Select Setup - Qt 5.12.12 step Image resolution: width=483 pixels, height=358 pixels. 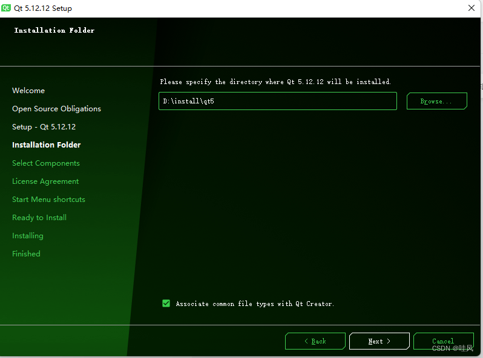click(44, 127)
